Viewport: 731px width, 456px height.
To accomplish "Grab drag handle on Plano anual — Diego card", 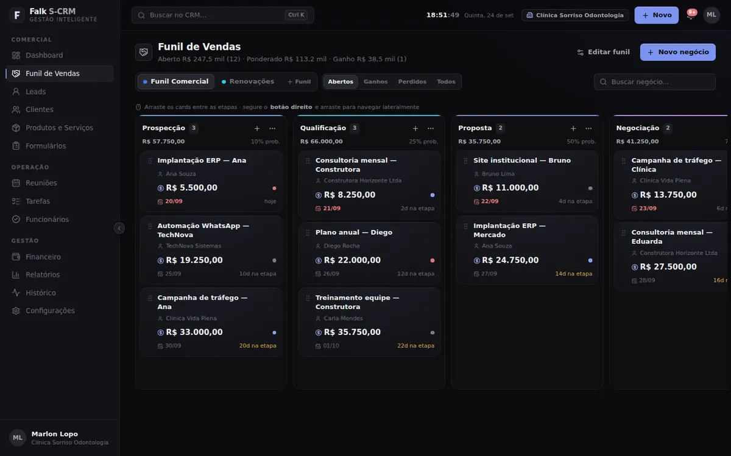I will [308, 232].
